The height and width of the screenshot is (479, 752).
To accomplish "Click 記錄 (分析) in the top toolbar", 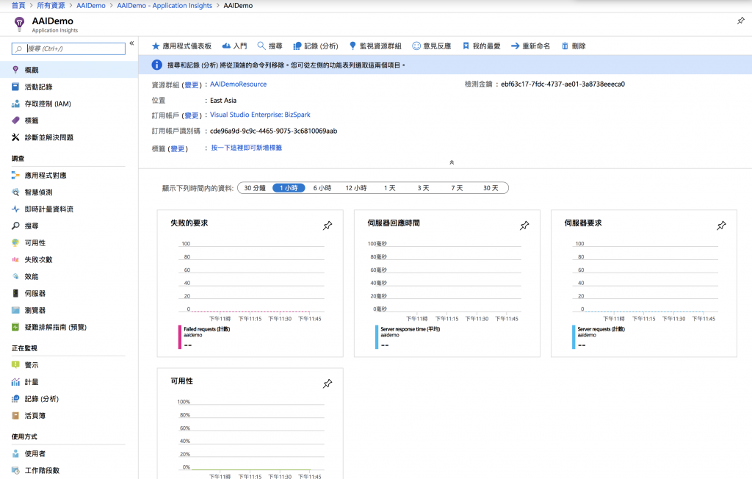I will (x=316, y=46).
